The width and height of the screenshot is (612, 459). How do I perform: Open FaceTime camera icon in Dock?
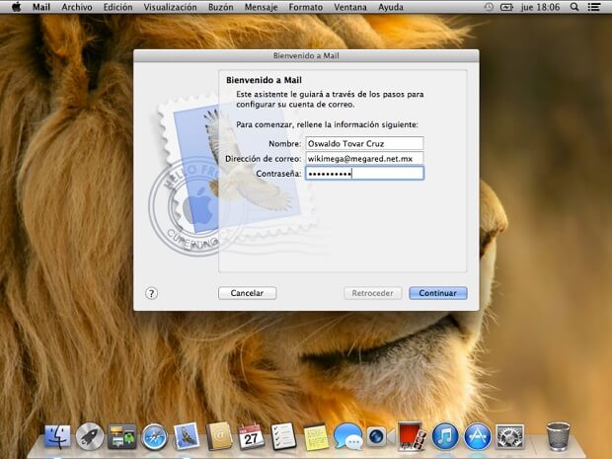tap(380, 436)
